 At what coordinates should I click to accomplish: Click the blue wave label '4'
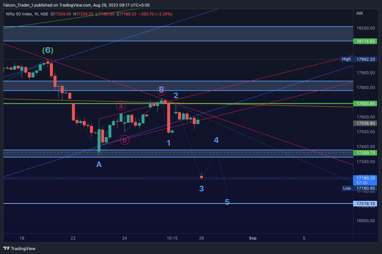[x=216, y=140]
